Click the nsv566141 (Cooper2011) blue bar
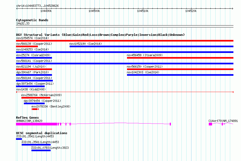The width and height of the screenshot is (241, 161). pyautogui.click(x=125, y=64)
